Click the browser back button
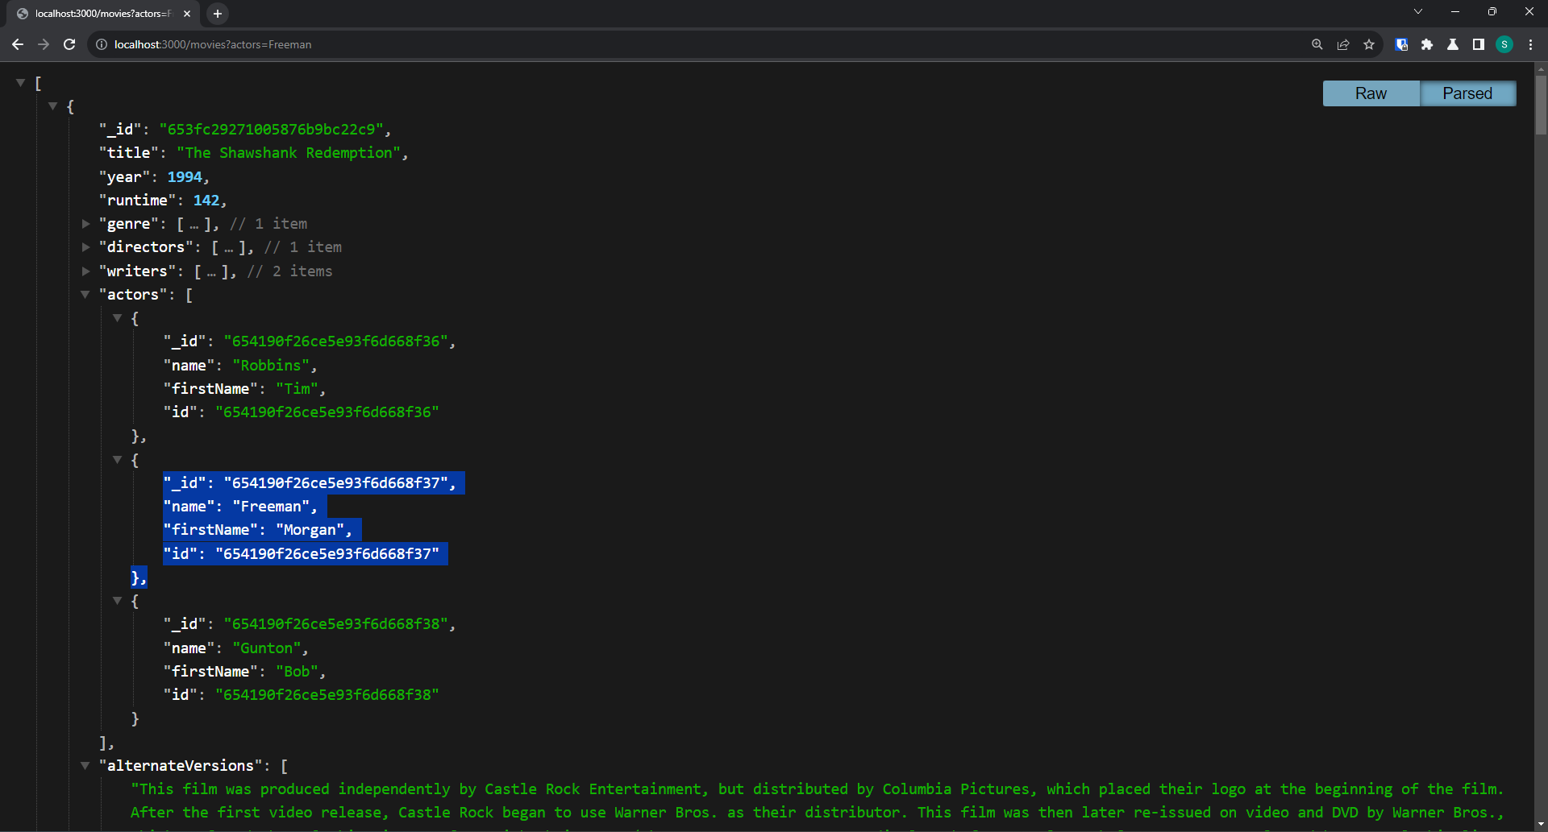Image resolution: width=1548 pixels, height=832 pixels. [x=18, y=44]
